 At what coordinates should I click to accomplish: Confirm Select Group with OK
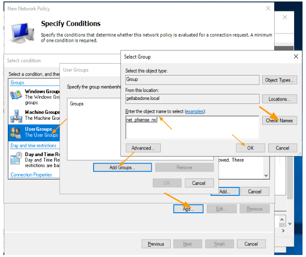250,148
